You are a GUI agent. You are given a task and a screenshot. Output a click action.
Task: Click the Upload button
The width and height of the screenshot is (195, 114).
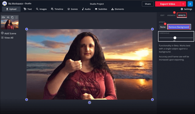11,9
